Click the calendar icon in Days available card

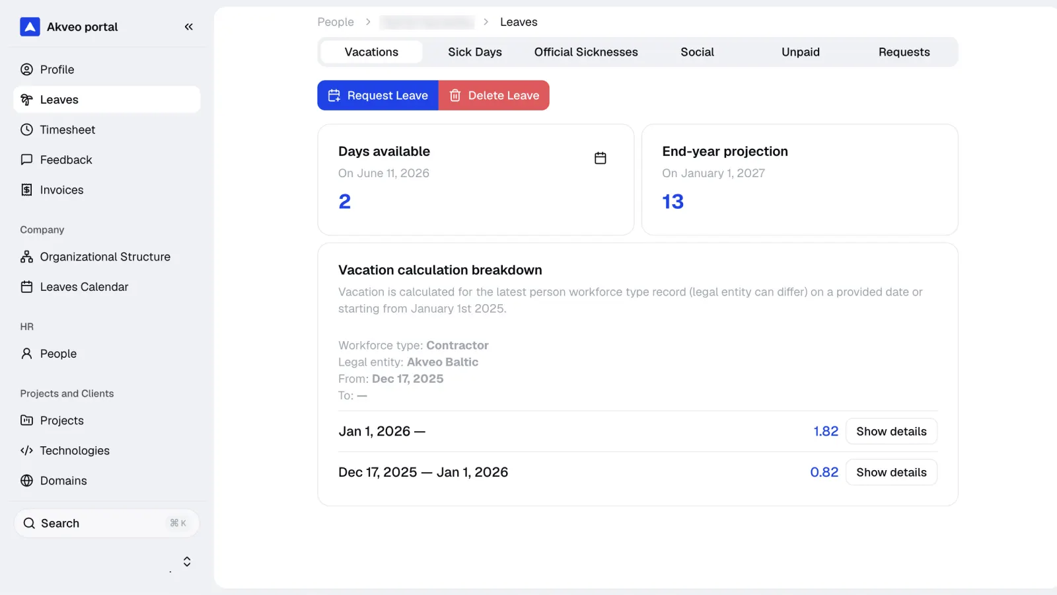[601, 158]
